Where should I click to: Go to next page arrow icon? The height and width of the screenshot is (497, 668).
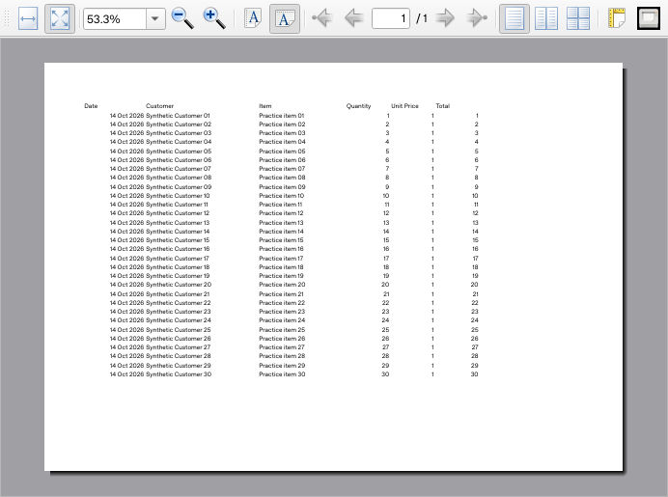point(446,18)
